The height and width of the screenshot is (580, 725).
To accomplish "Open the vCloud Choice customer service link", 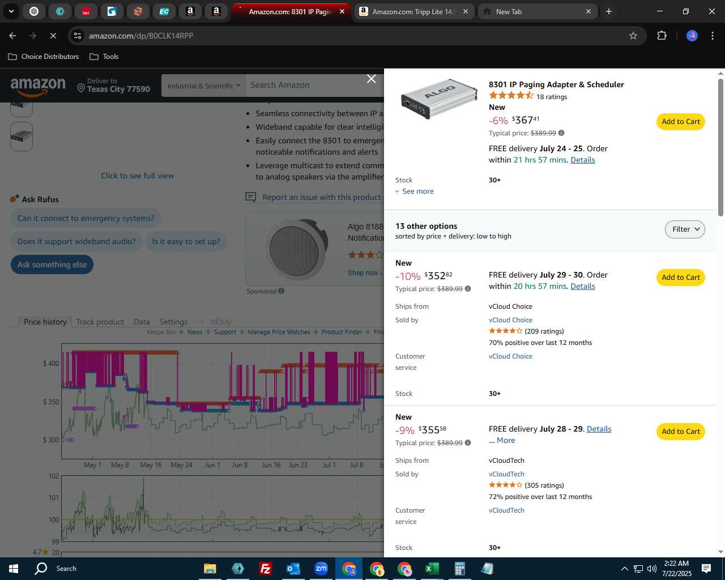I will point(510,356).
